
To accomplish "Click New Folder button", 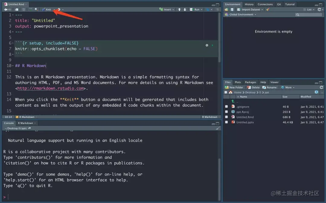I will point(234,88).
